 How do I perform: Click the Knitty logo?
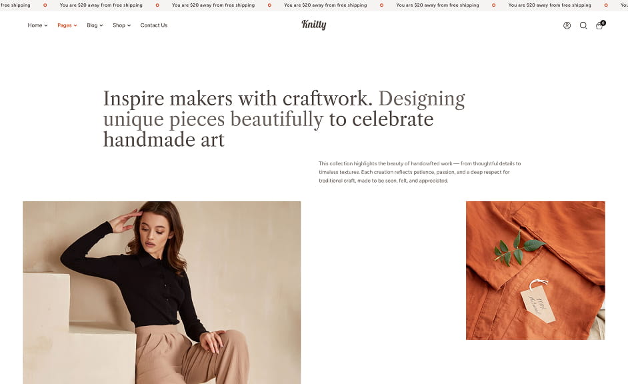(313, 25)
